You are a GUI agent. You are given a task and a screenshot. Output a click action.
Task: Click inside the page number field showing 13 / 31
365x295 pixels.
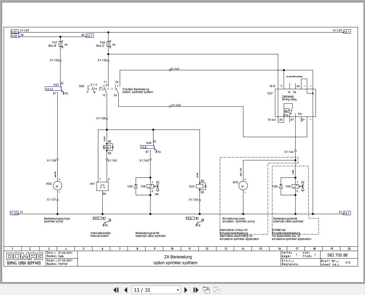tap(152, 290)
